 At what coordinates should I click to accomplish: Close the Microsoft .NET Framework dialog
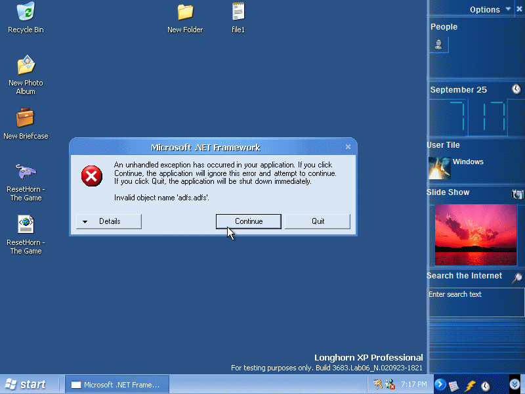[x=348, y=146]
